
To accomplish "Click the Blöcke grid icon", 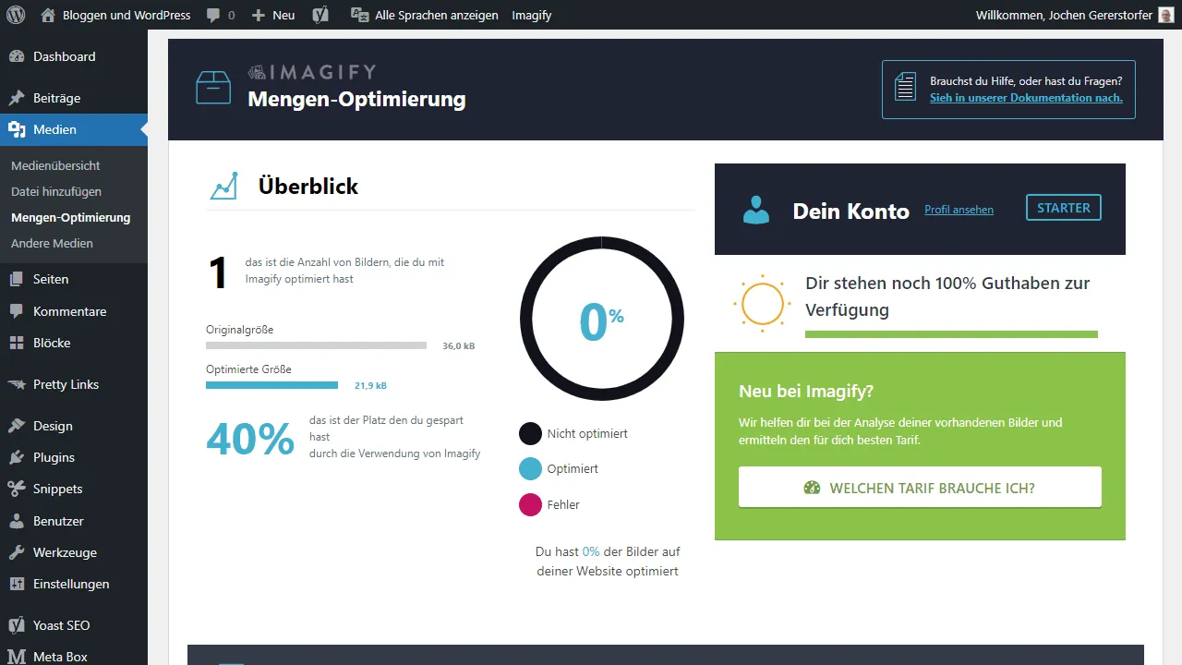I will click(x=17, y=343).
